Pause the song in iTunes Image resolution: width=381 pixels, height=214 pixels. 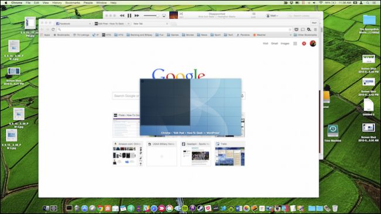[x=130, y=16]
